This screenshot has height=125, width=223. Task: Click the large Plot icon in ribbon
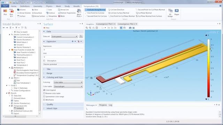5,12
